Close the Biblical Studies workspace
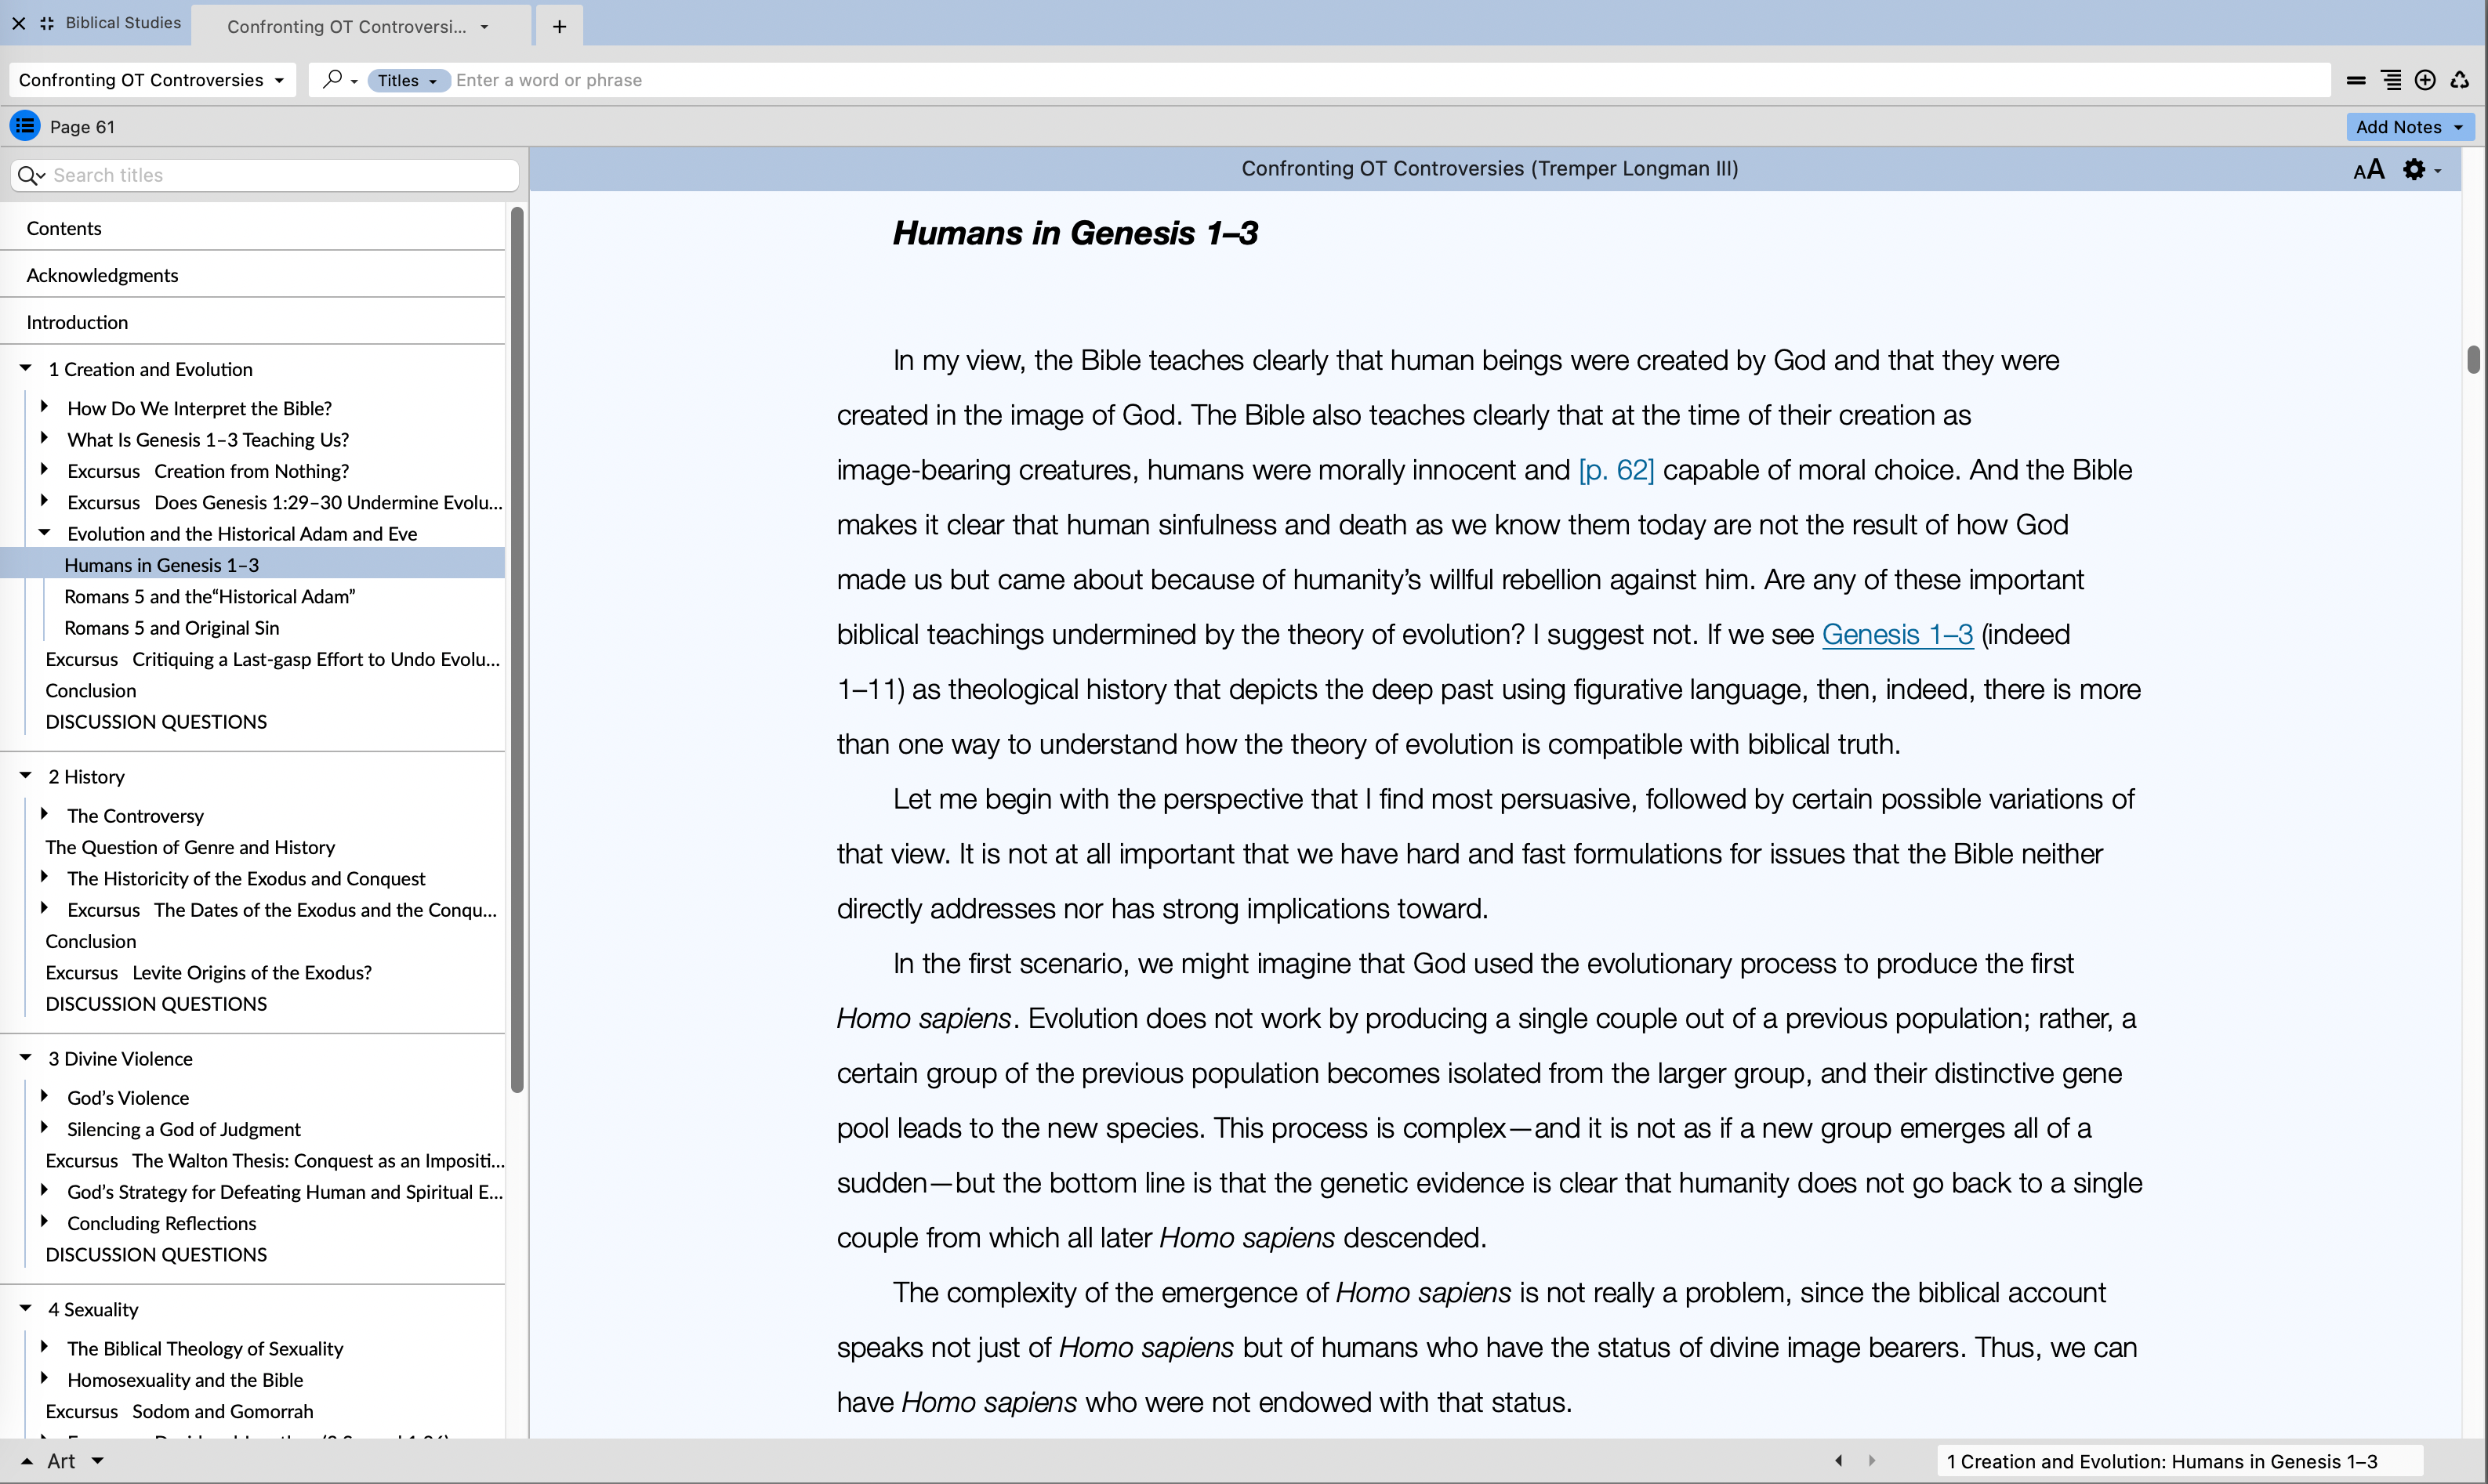The width and height of the screenshot is (2488, 1484). [x=19, y=23]
